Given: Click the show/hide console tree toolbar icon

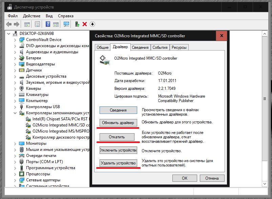Looking at the screenshot, I should pyautogui.click(x=27, y=24).
